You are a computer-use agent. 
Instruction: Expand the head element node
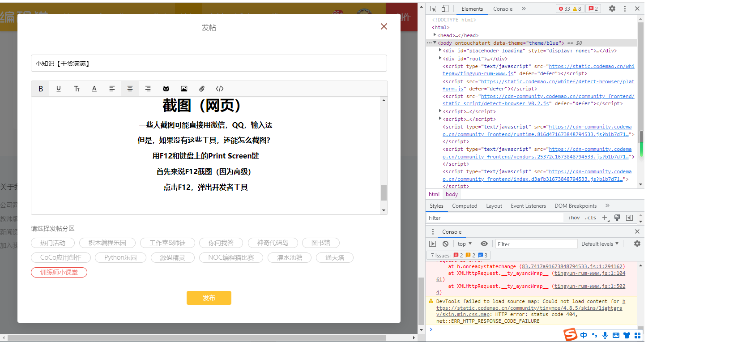[435, 35]
